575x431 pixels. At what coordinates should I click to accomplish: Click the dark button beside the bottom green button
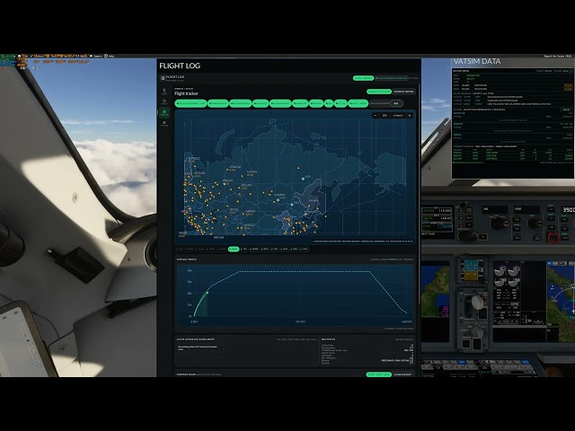(402, 374)
